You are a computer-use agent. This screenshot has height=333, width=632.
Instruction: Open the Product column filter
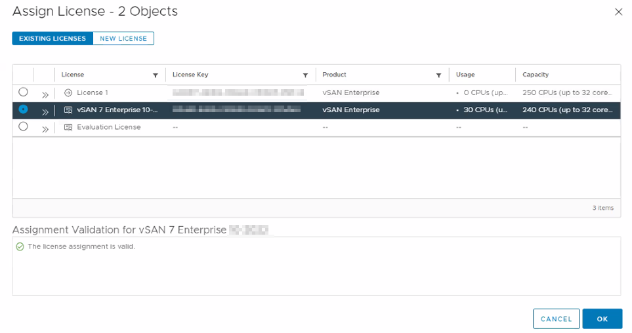click(438, 75)
